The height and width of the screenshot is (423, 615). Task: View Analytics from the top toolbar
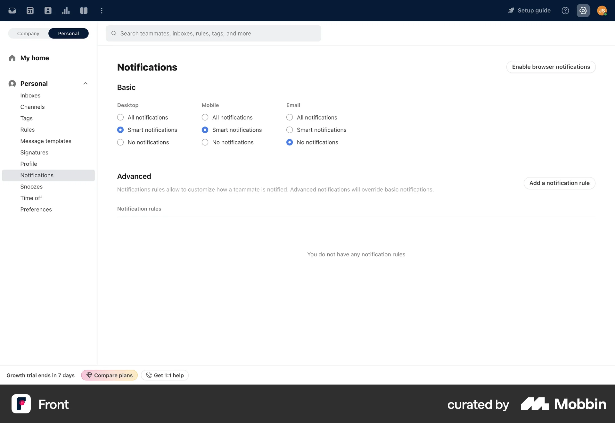point(66,10)
